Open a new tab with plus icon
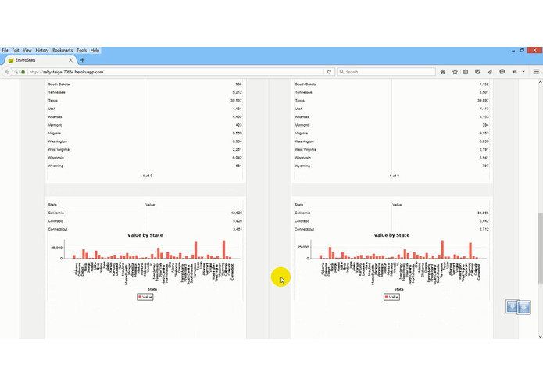This screenshot has width=543, height=386. tap(82, 60)
